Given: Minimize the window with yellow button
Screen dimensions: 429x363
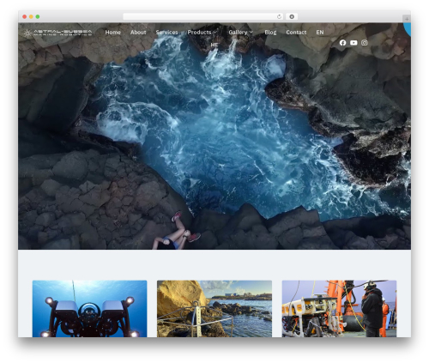Looking at the screenshot, I should click(31, 16).
